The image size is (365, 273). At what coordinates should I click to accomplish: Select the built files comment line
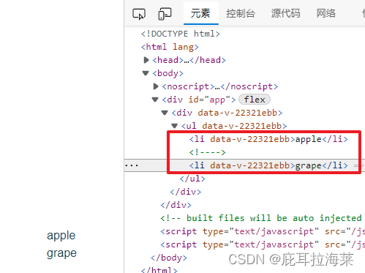262,218
